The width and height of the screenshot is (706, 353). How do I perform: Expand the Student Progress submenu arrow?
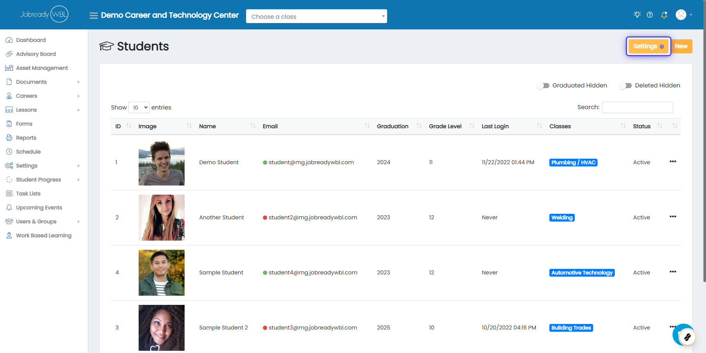(x=79, y=180)
